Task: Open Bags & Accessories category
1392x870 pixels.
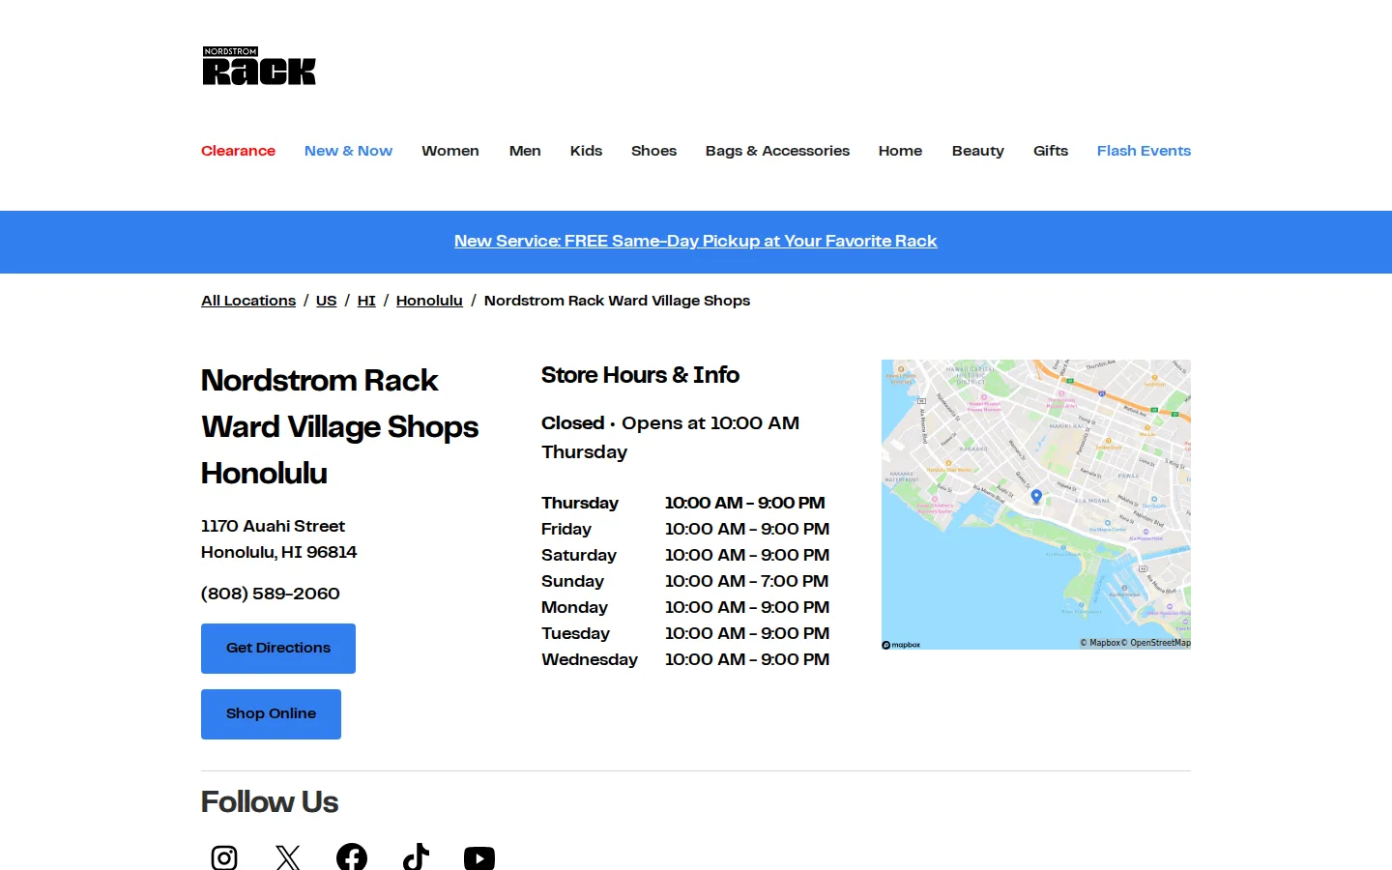Action: pos(777,151)
